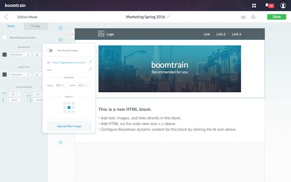Open the images.boomtrain.com source URL
The height and width of the screenshot is (182, 291).
pyautogui.click(x=69, y=62)
